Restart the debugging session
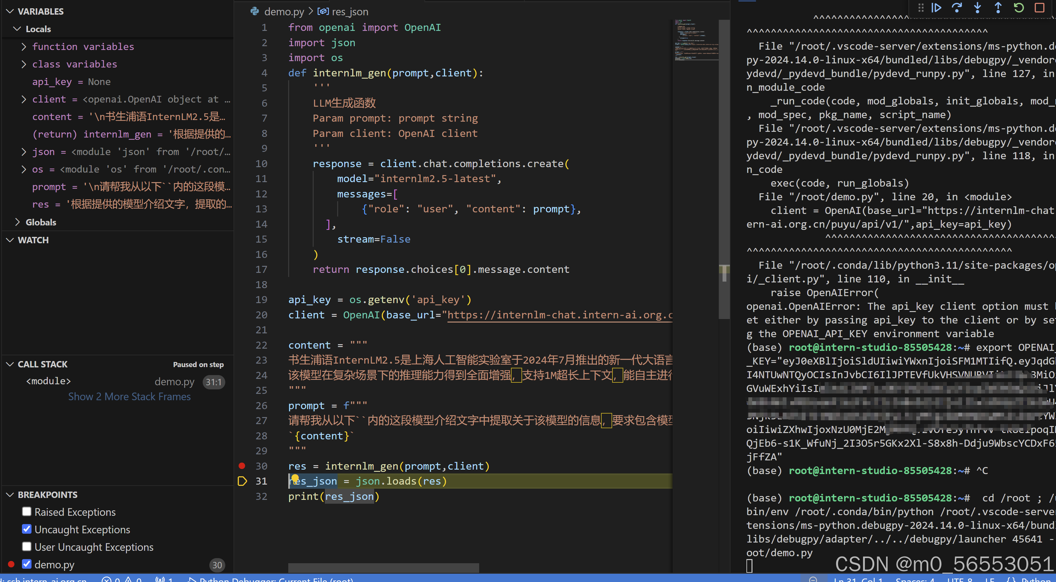Viewport: 1056px width, 582px height. 1019,8
